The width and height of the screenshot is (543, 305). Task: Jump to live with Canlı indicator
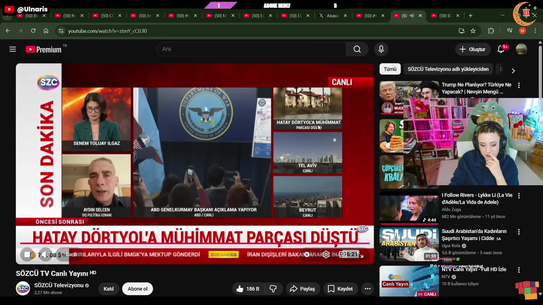pos(69,255)
